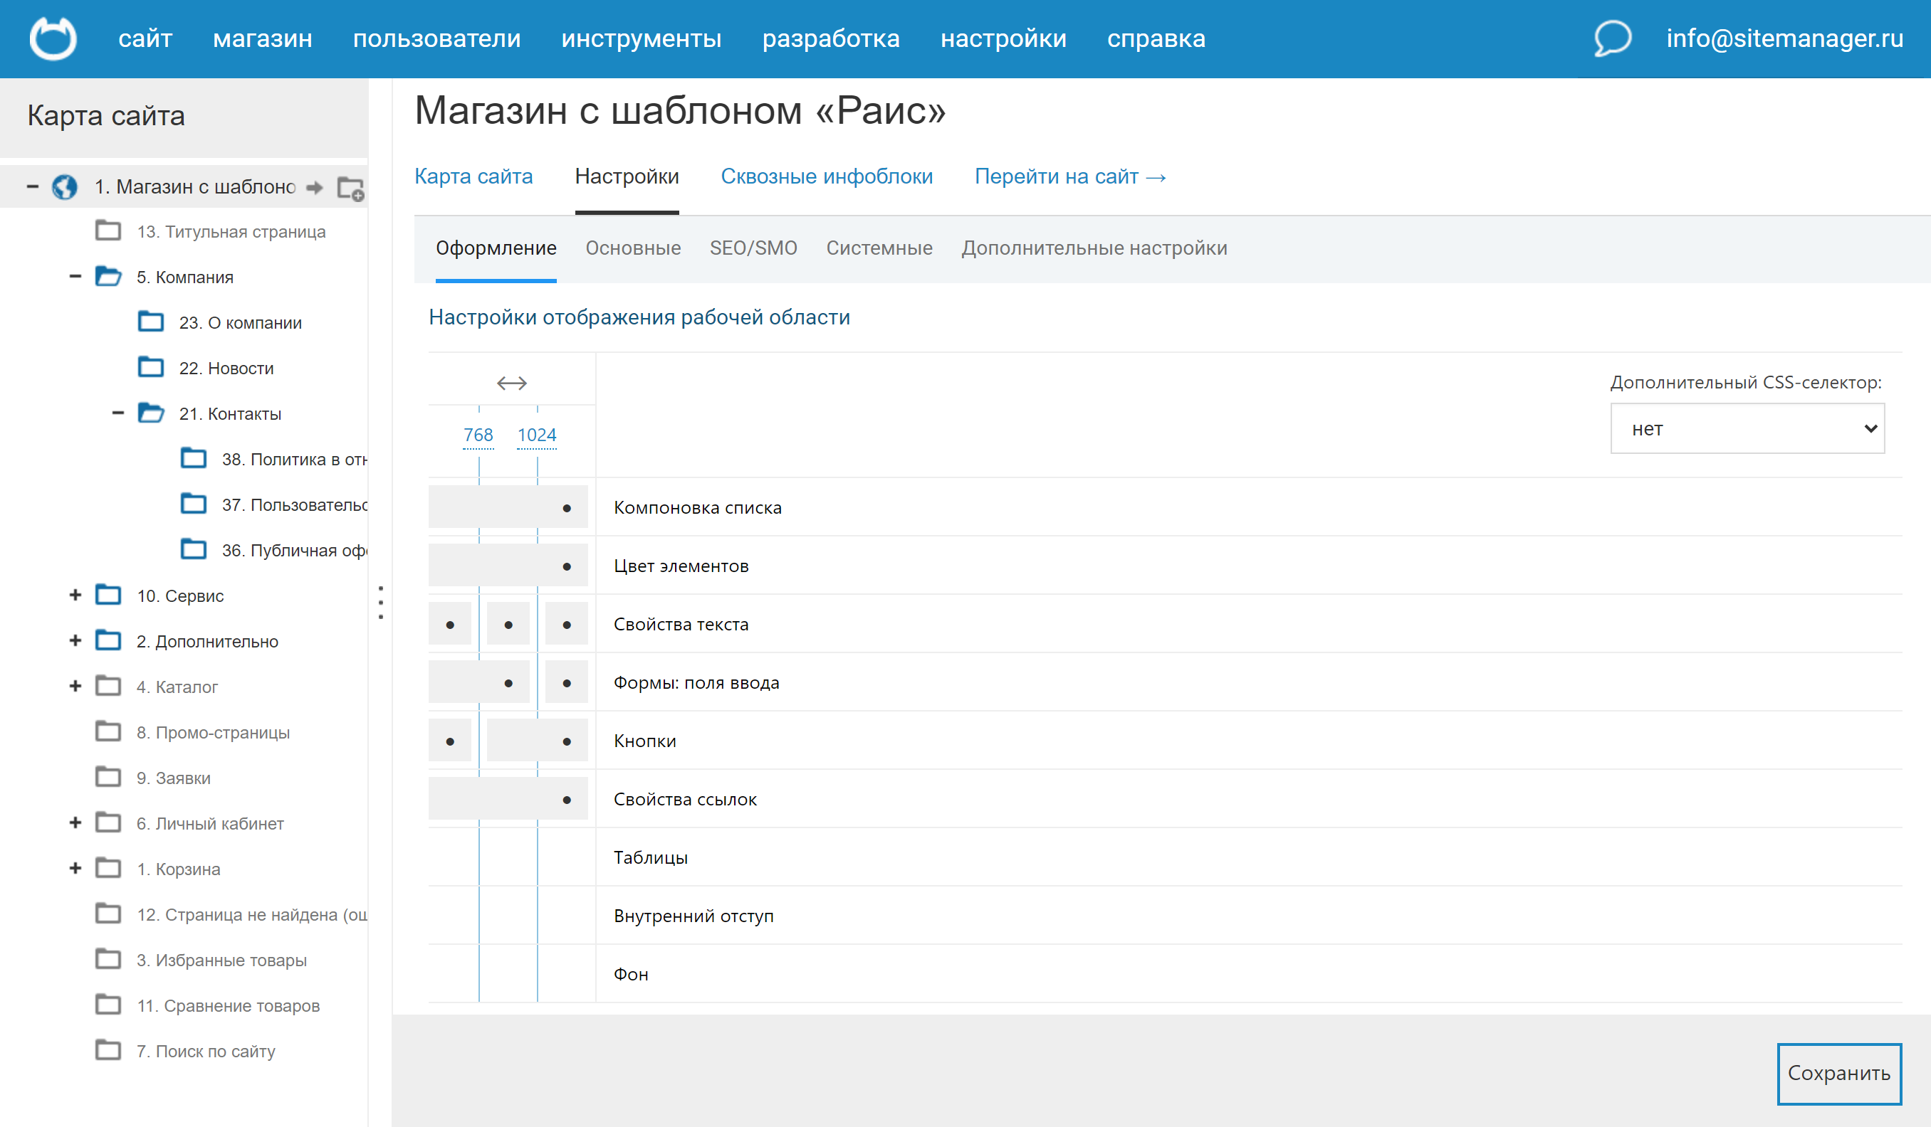This screenshot has width=1931, height=1127.
Task: Click the 768 breakpoint marker
Action: [478, 435]
